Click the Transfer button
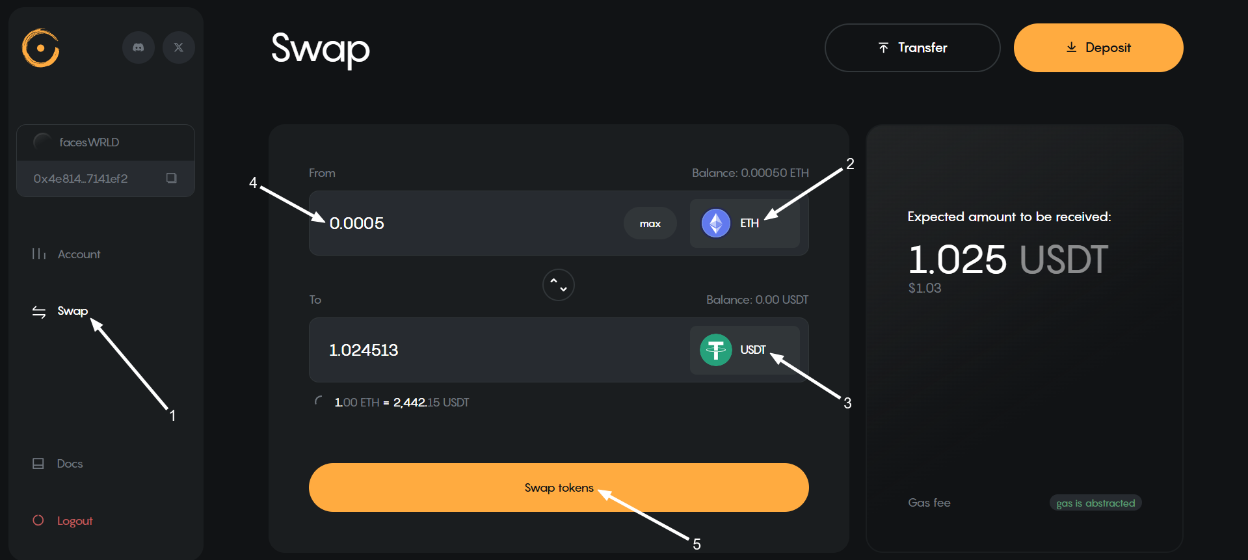The height and width of the screenshot is (560, 1248). pyautogui.click(x=912, y=47)
